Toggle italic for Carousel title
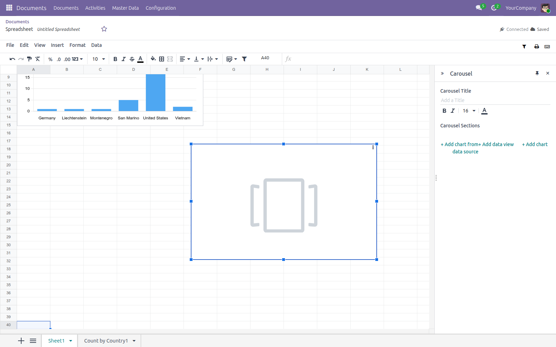556x347 pixels. click(x=452, y=111)
